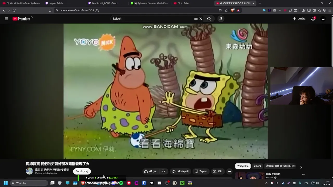Close the active YouTube video tab
The height and width of the screenshot is (187, 333).
tap(253, 3)
